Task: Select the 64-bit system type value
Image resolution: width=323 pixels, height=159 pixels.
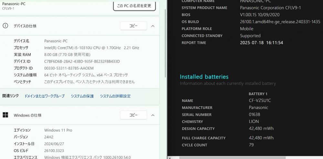Action: pyautogui.click(x=86, y=75)
